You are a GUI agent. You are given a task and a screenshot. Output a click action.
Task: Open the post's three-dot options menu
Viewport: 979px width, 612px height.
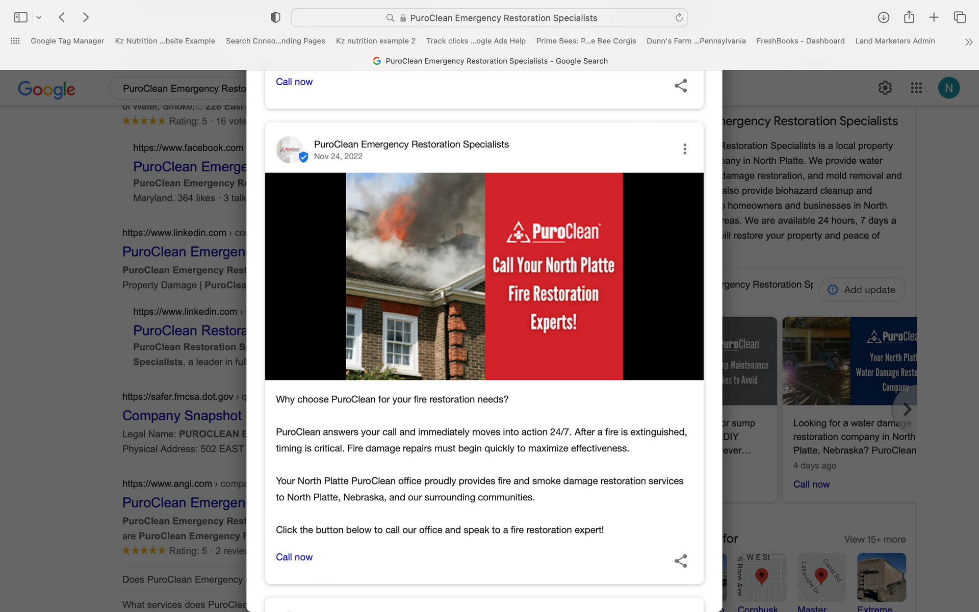coord(685,149)
